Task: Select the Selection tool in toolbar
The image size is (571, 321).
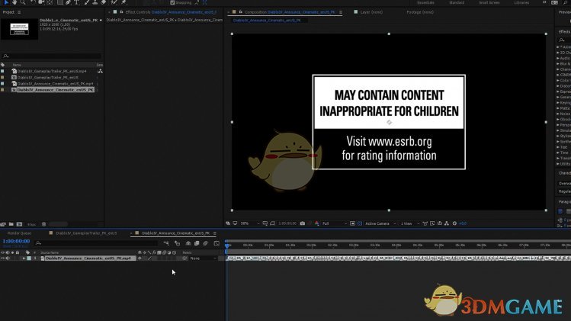Action: (5, 2)
